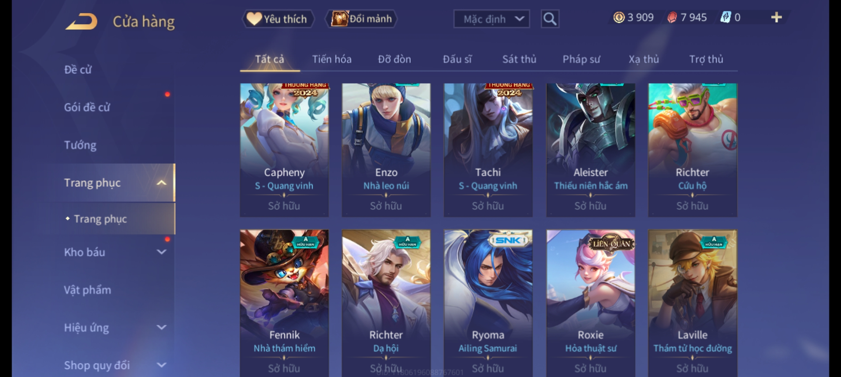Click the gold coin balance icon

[x=619, y=17]
